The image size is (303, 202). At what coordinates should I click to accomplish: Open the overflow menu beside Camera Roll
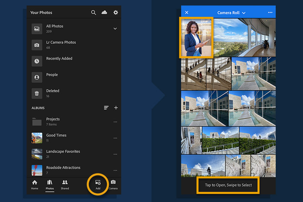270,12
